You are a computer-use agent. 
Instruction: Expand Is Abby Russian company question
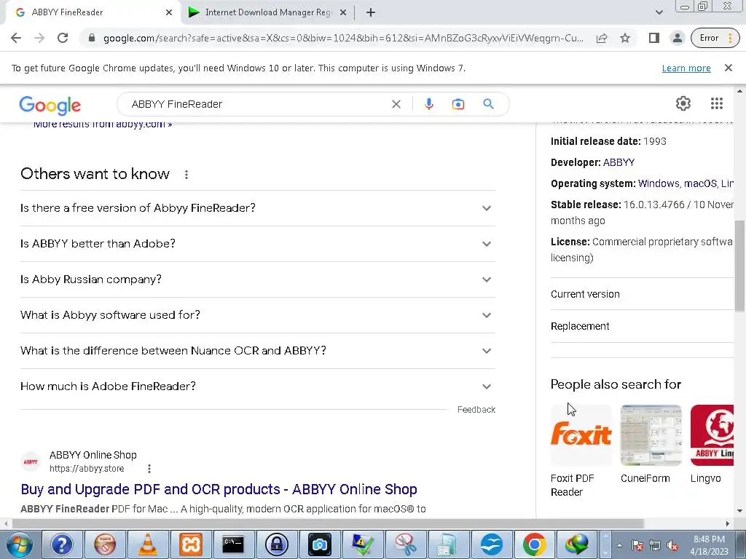pos(257,279)
